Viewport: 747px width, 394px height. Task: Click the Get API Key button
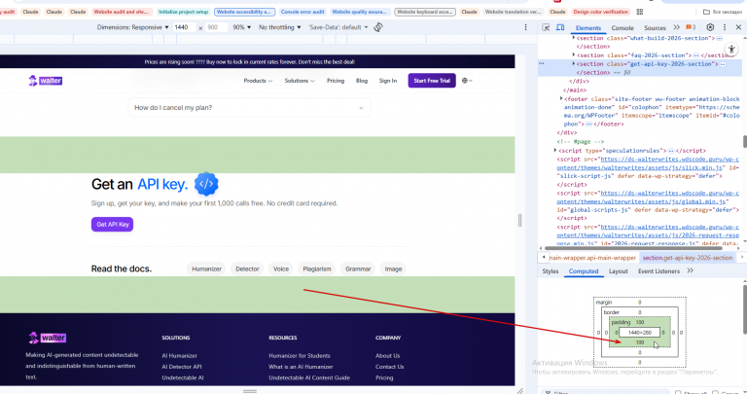tap(113, 225)
